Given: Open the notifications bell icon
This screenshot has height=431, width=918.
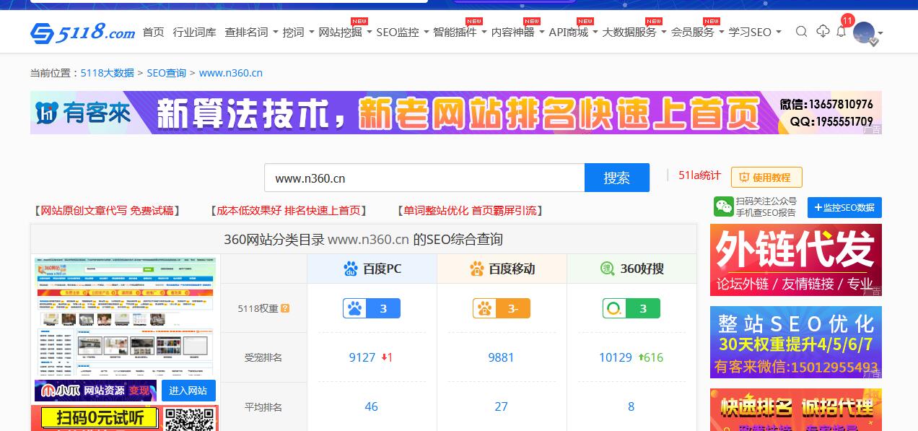Looking at the screenshot, I should click(x=841, y=32).
